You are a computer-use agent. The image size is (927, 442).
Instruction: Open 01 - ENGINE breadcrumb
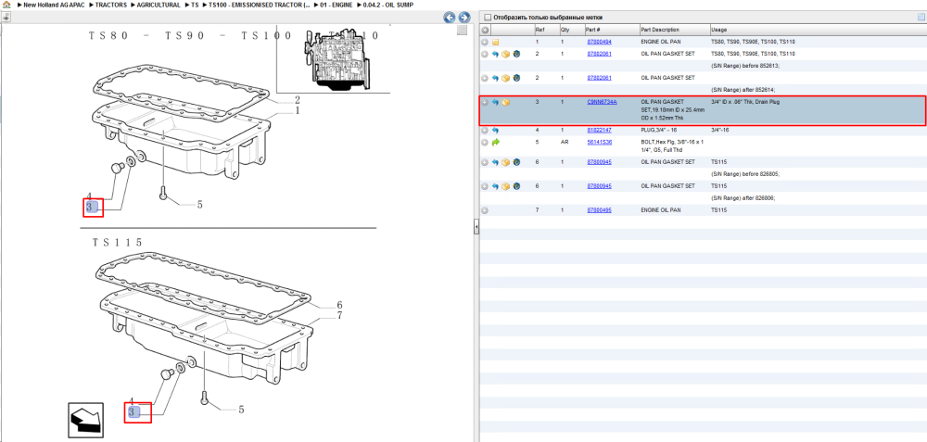[x=337, y=5]
